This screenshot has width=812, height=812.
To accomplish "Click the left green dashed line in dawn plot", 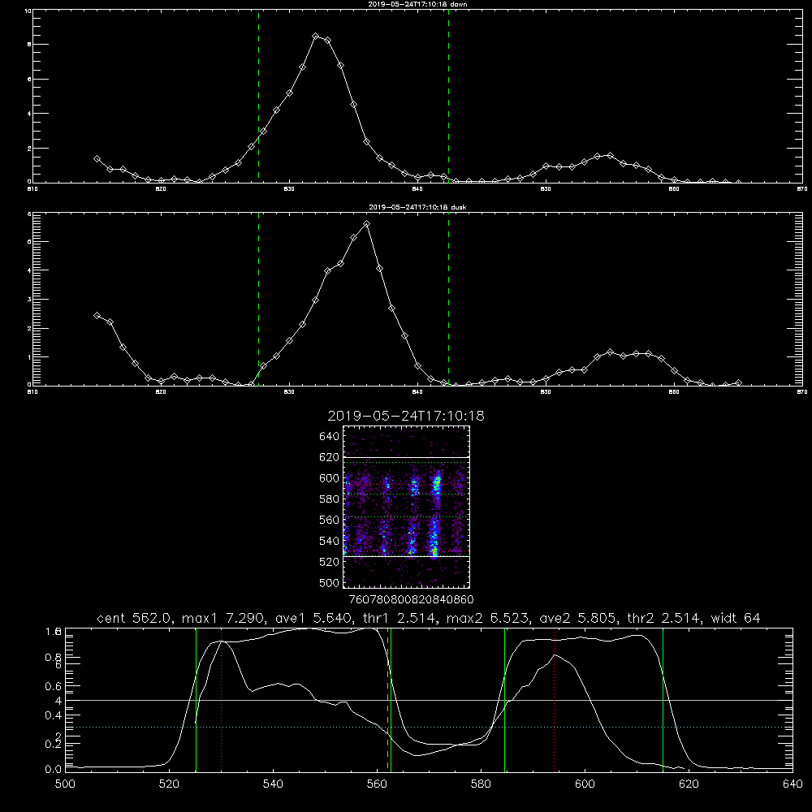I will (x=258, y=96).
